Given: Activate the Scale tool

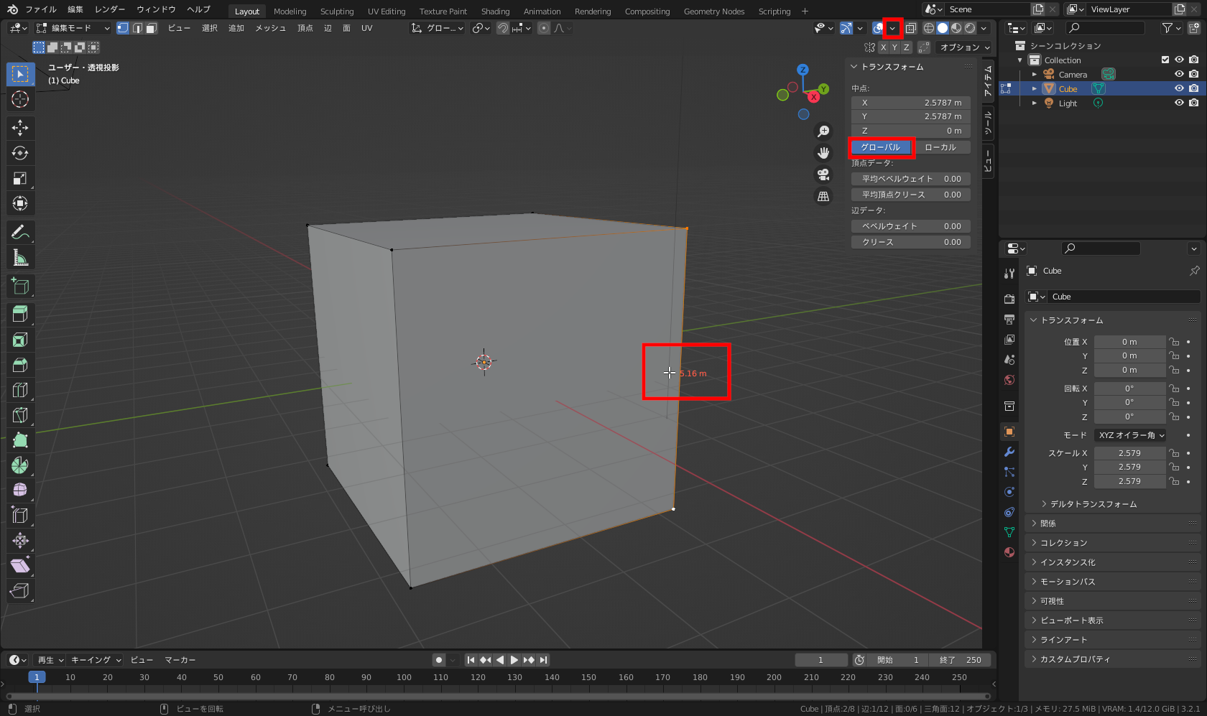Looking at the screenshot, I should (x=20, y=178).
